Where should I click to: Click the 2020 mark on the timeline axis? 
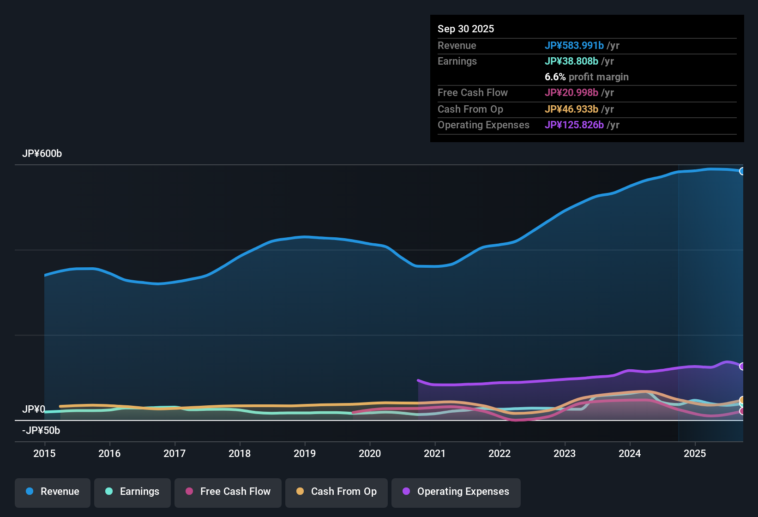(370, 454)
